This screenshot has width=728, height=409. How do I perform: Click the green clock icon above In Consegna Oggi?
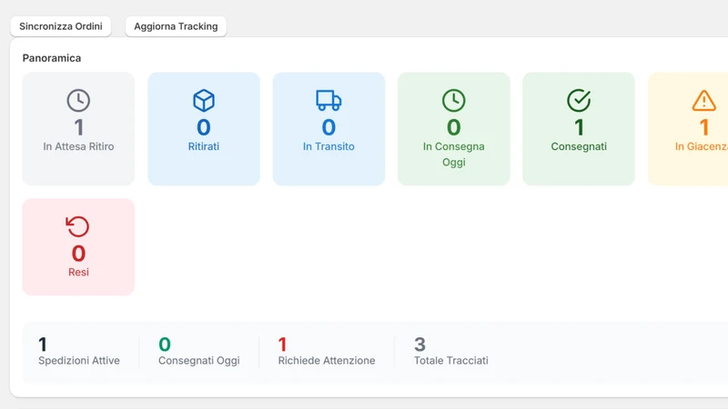[453, 100]
